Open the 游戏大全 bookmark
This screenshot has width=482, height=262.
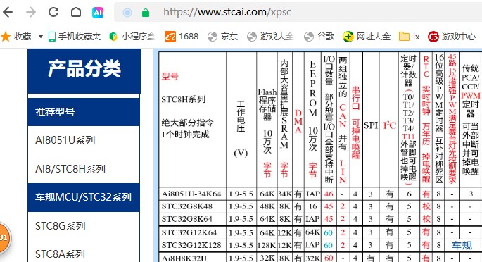pyautogui.click(x=270, y=37)
